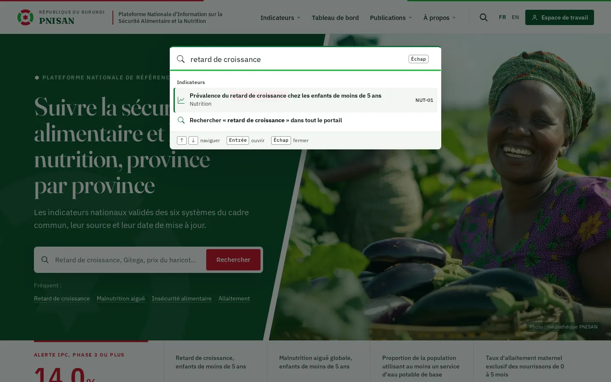
Task: Select the frequent search "Malnutrition aiguë"
Action: [x=121, y=298]
